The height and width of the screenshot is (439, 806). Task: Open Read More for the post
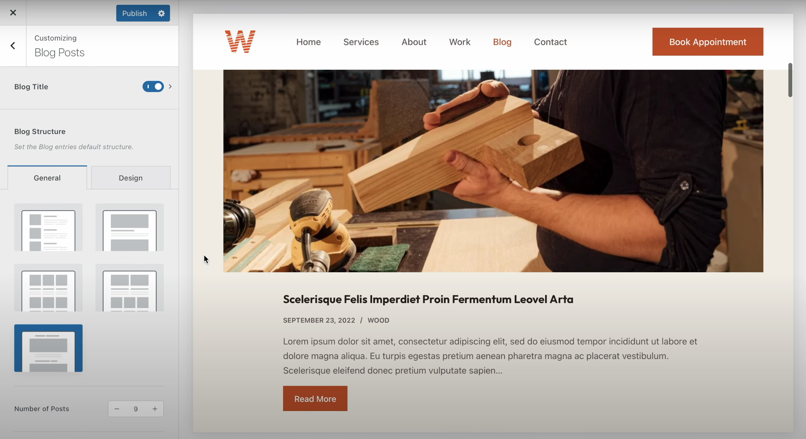tap(315, 399)
